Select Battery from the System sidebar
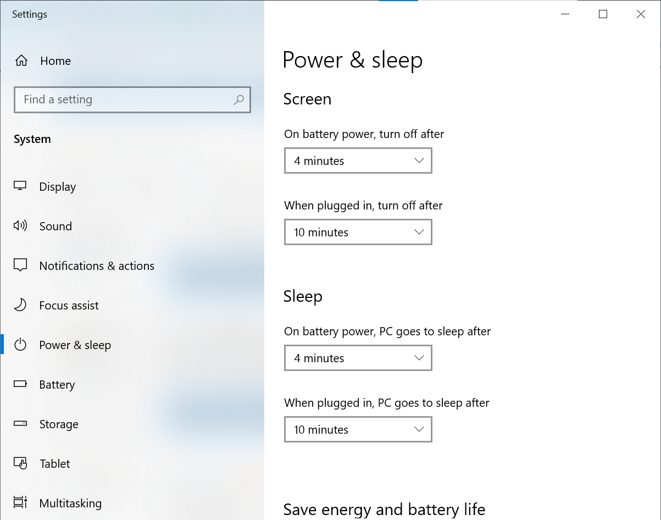The image size is (661, 520). pyautogui.click(x=57, y=384)
